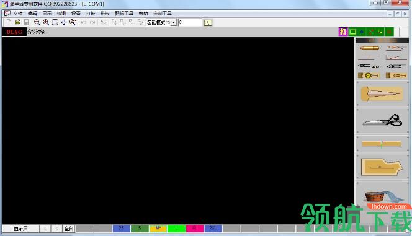
Task: Select the pattern piece grainline tool
Action: [x=382, y=167]
